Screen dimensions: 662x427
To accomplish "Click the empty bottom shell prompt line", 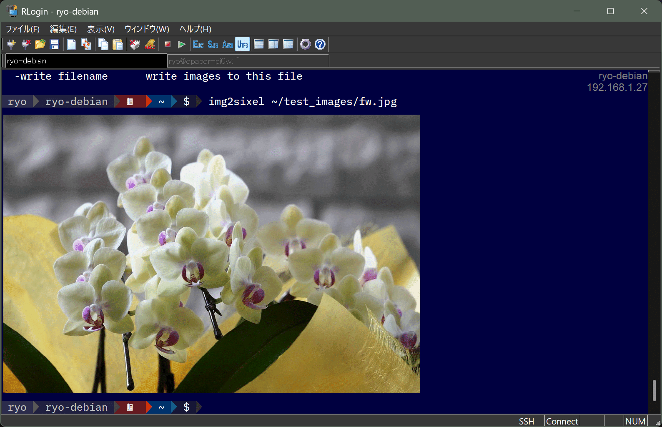I will coord(325,407).
